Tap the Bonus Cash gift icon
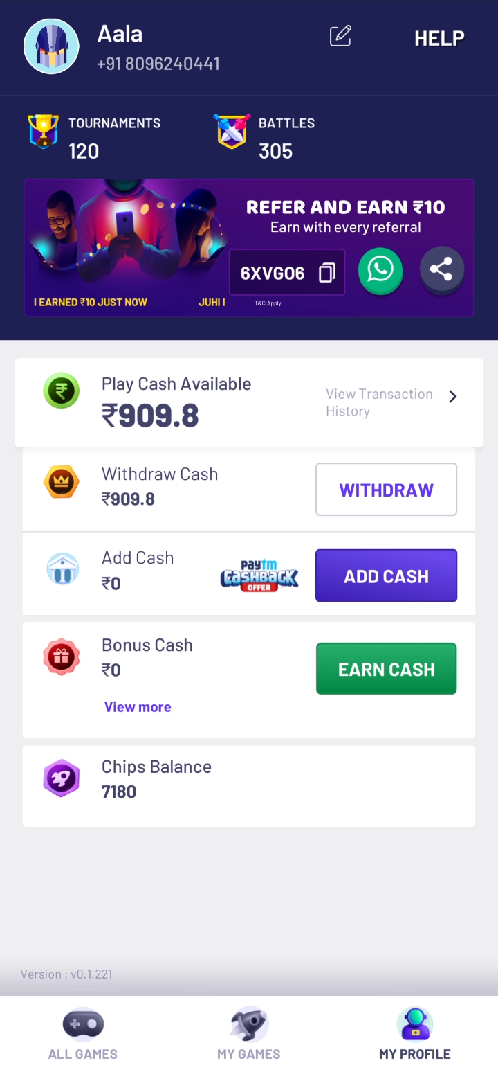 click(x=62, y=656)
